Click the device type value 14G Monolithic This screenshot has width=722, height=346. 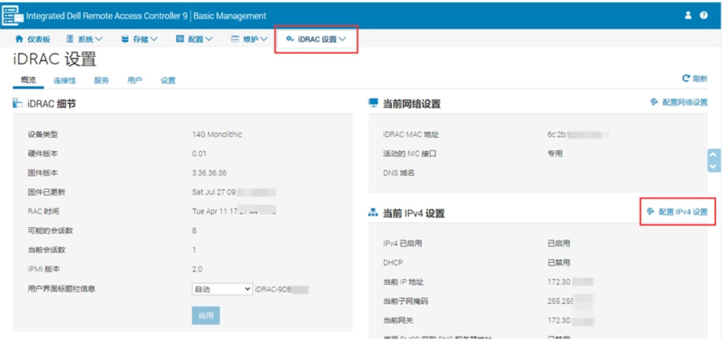pyautogui.click(x=217, y=134)
